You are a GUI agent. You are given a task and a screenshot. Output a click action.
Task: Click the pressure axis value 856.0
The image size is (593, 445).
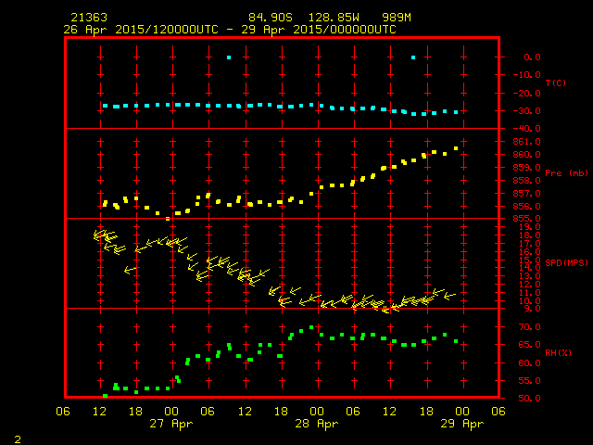(526, 206)
